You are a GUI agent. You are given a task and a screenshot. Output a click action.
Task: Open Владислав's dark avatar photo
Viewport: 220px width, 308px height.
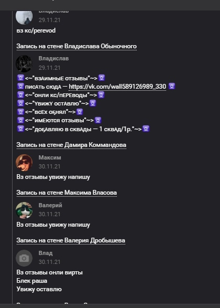click(x=24, y=63)
